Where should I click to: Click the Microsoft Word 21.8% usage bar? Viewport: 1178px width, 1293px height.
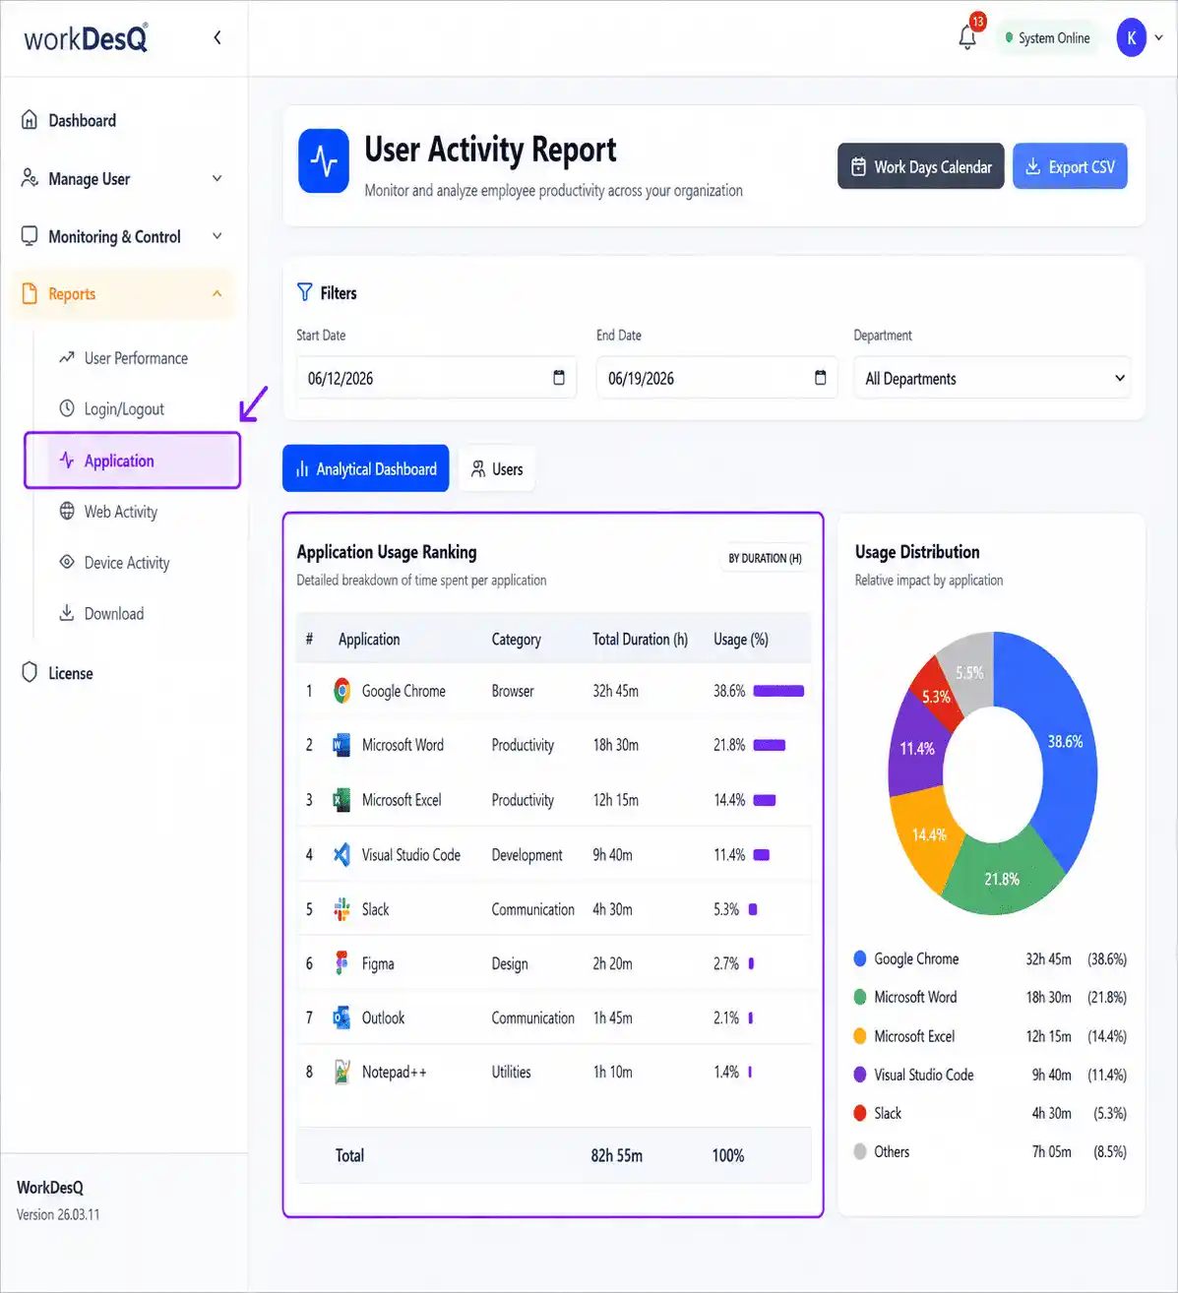click(770, 745)
